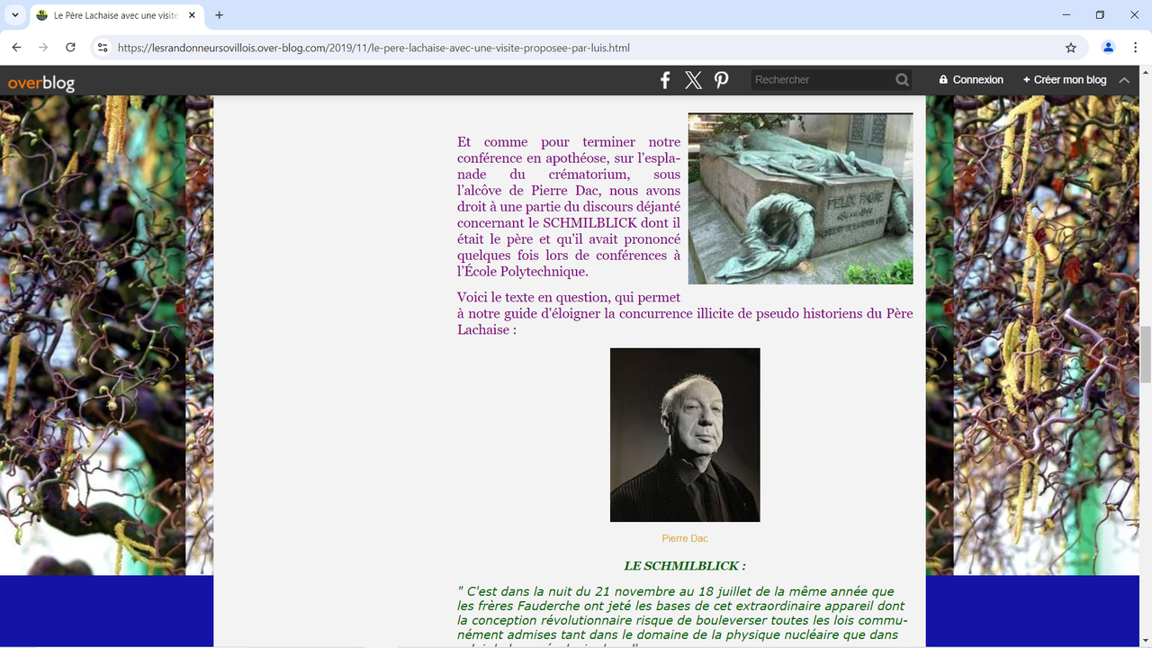Select the Le Père Lachaise browser tab
This screenshot has height=648, width=1152.
(x=116, y=16)
